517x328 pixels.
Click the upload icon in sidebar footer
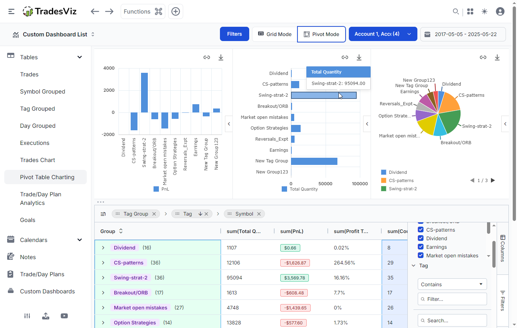[x=45, y=316]
